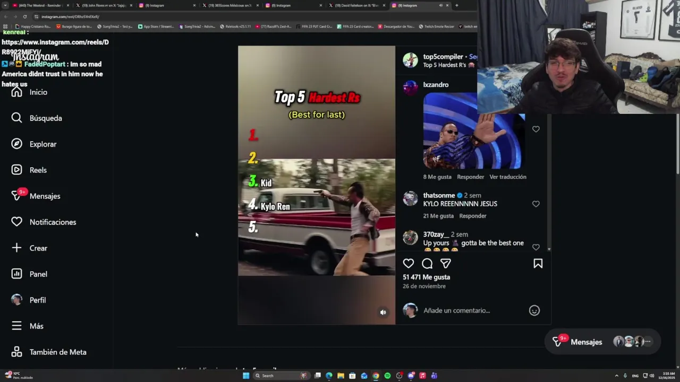Screen dimensions: 680x382
Task: Switch to the John Flores on X tab
Action: click(x=104, y=5)
